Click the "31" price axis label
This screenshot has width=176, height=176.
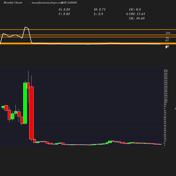[165, 132]
